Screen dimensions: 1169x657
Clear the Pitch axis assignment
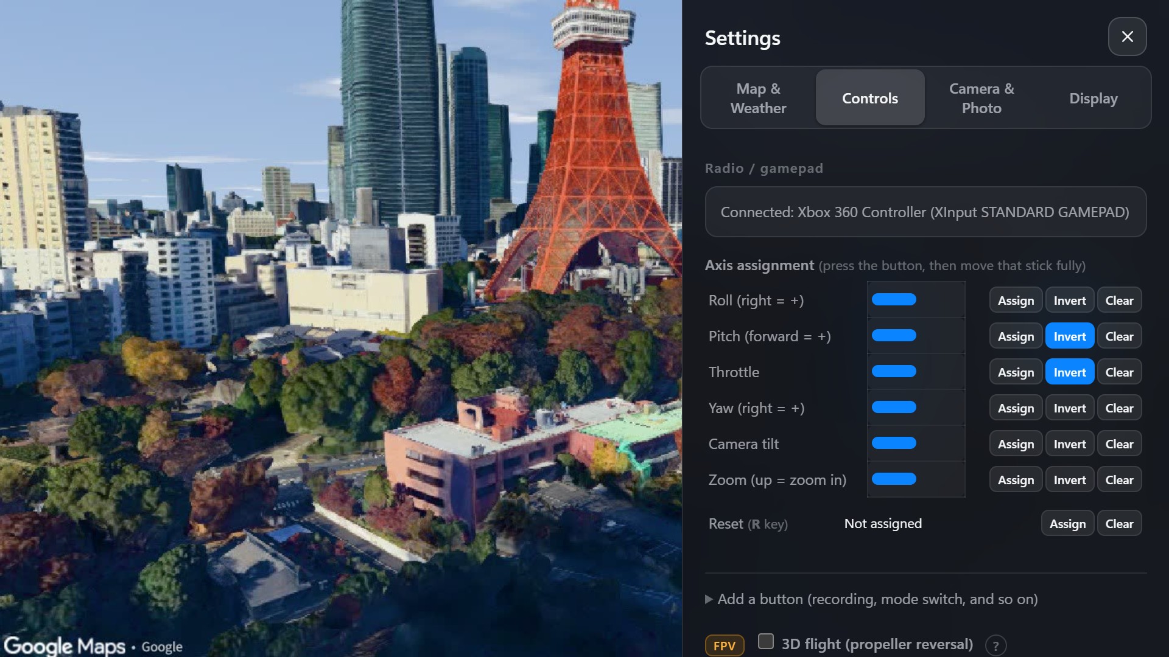1119,336
